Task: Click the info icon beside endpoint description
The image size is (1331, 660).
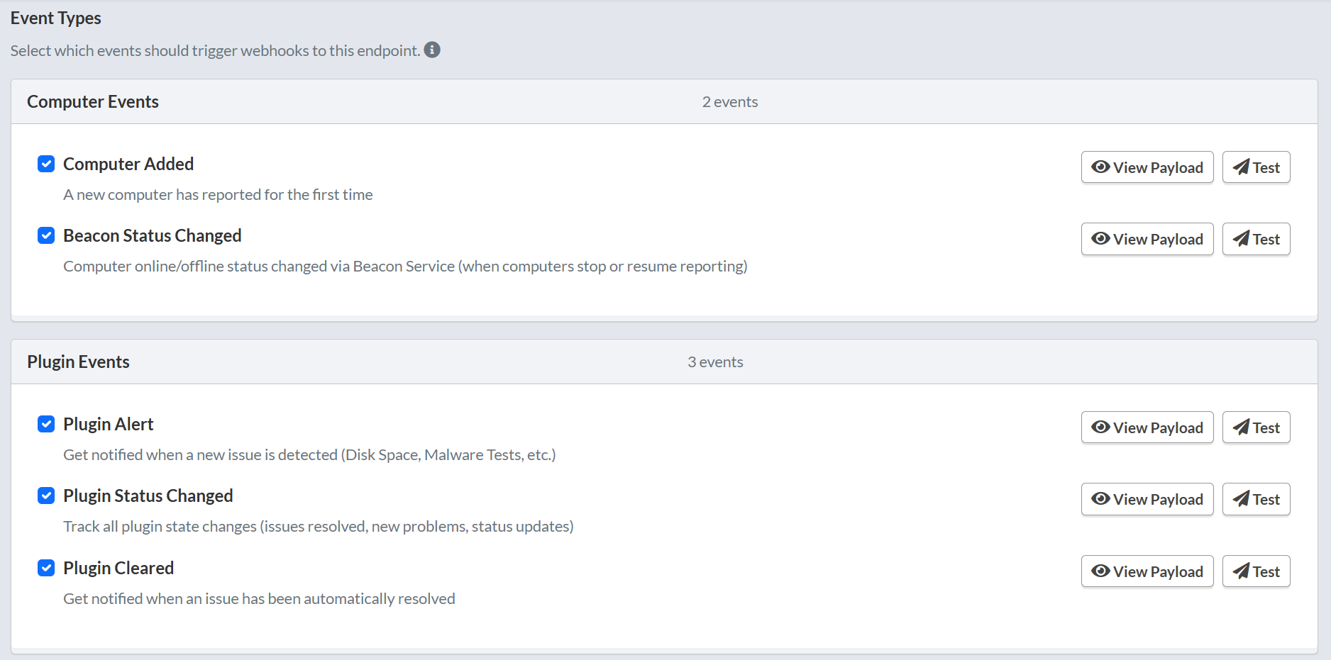Action: [x=432, y=50]
